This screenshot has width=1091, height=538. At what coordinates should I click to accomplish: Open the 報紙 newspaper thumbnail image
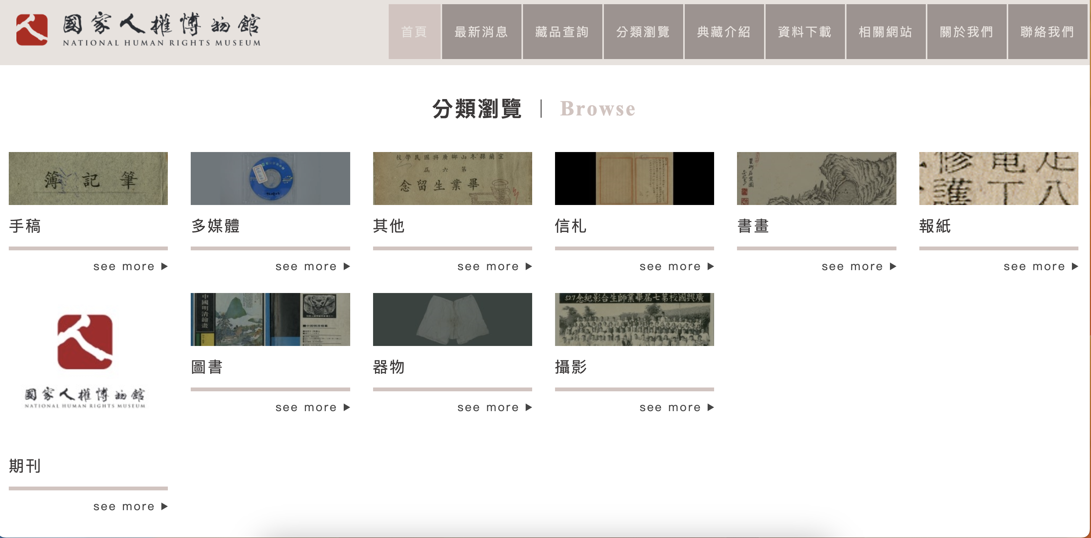coord(998,178)
